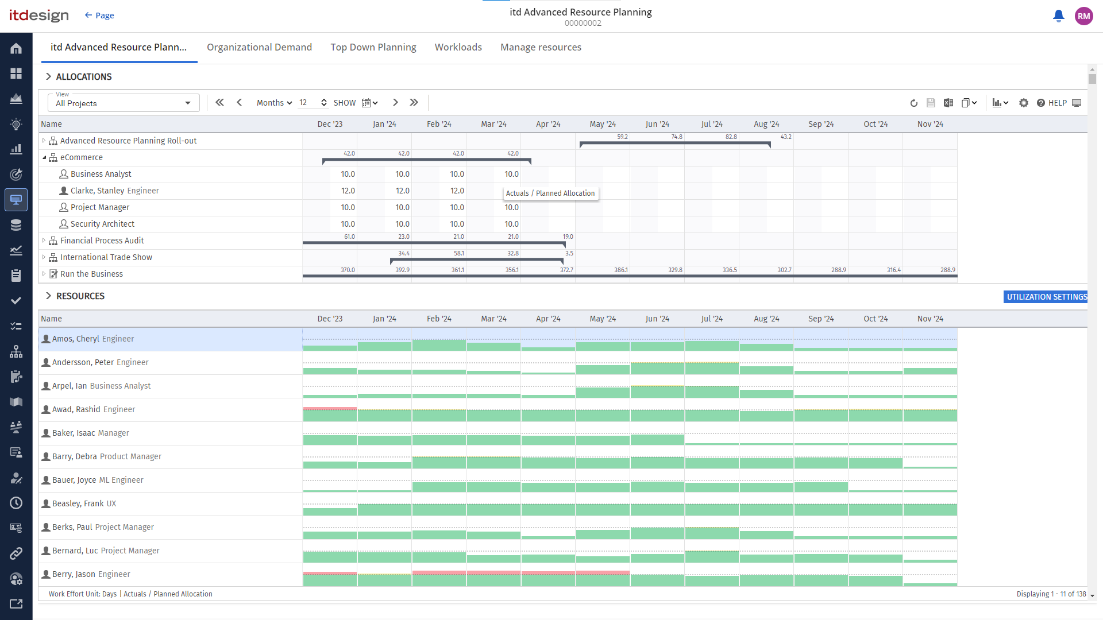The image size is (1103, 620).
Task: Click the vertical scrollbar thumb
Action: click(1092, 79)
